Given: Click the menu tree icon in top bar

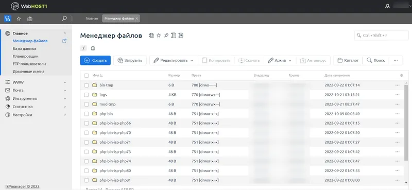Looking at the screenshot, I should click(x=8, y=19).
